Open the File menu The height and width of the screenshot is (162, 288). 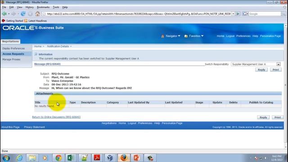(4, 7)
